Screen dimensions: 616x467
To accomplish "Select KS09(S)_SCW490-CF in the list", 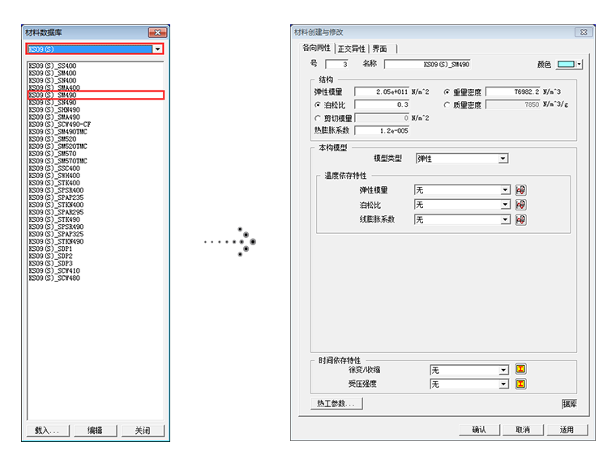I will click(60, 125).
